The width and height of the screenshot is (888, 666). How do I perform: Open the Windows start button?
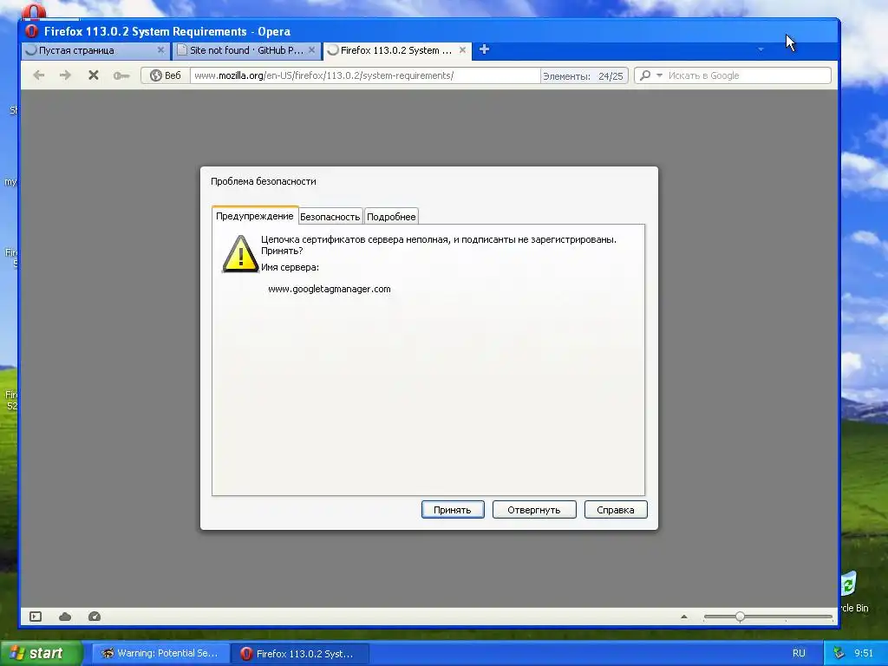click(42, 653)
